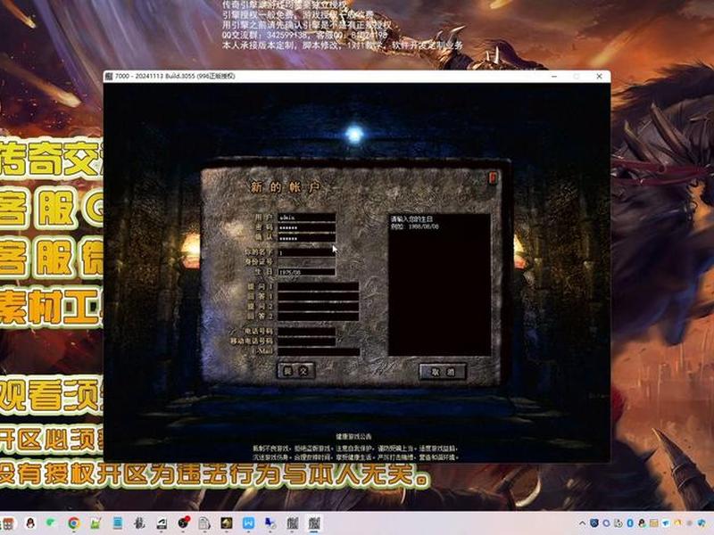714x535 pixels.
Task: Focus the 密码 password field
Action: [307, 227]
